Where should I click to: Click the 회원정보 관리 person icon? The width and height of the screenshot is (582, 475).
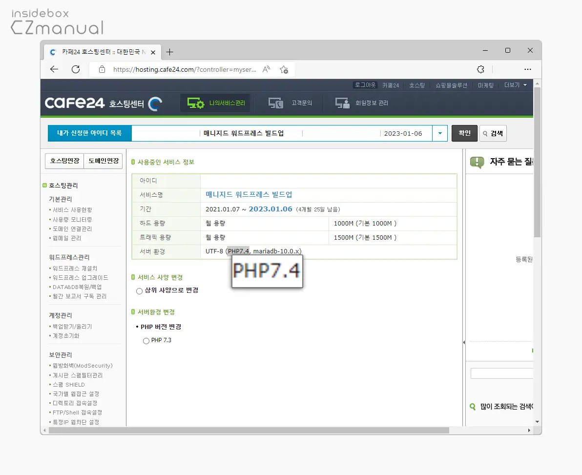click(x=342, y=103)
